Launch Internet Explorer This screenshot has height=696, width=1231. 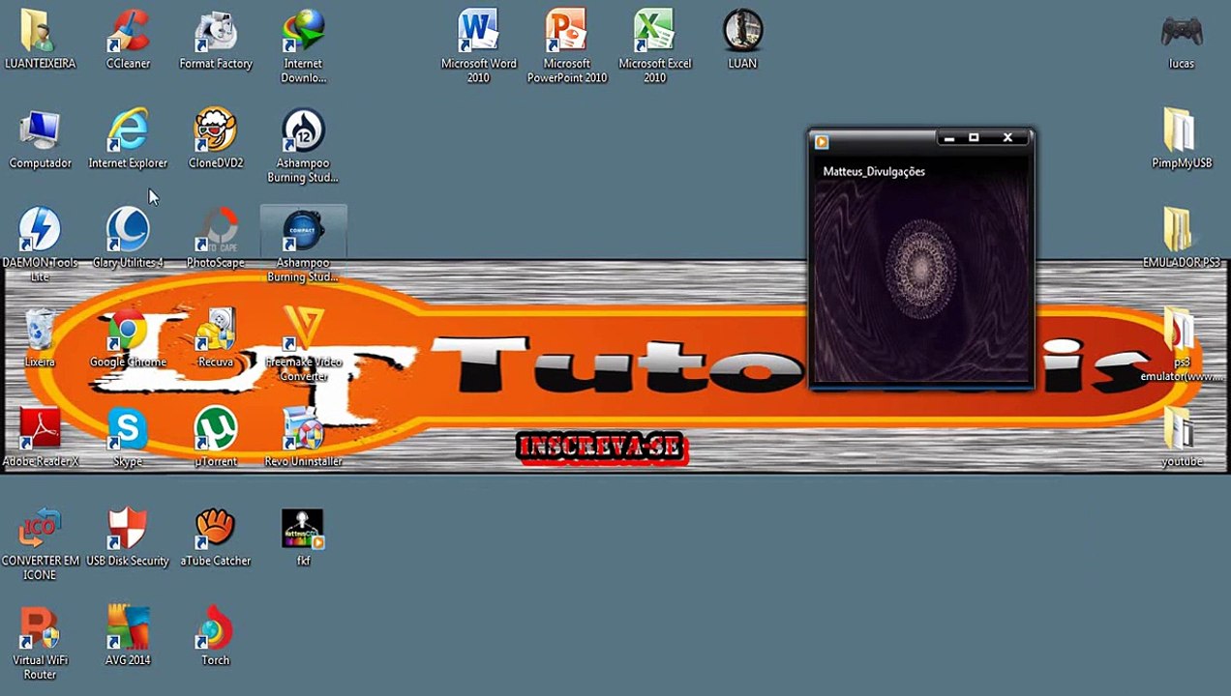pyautogui.click(x=128, y=138)
